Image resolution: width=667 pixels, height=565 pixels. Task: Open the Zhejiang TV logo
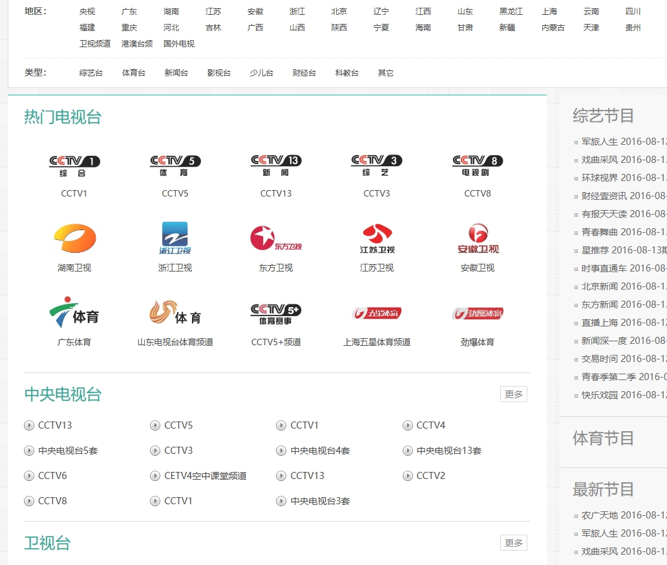175,239
